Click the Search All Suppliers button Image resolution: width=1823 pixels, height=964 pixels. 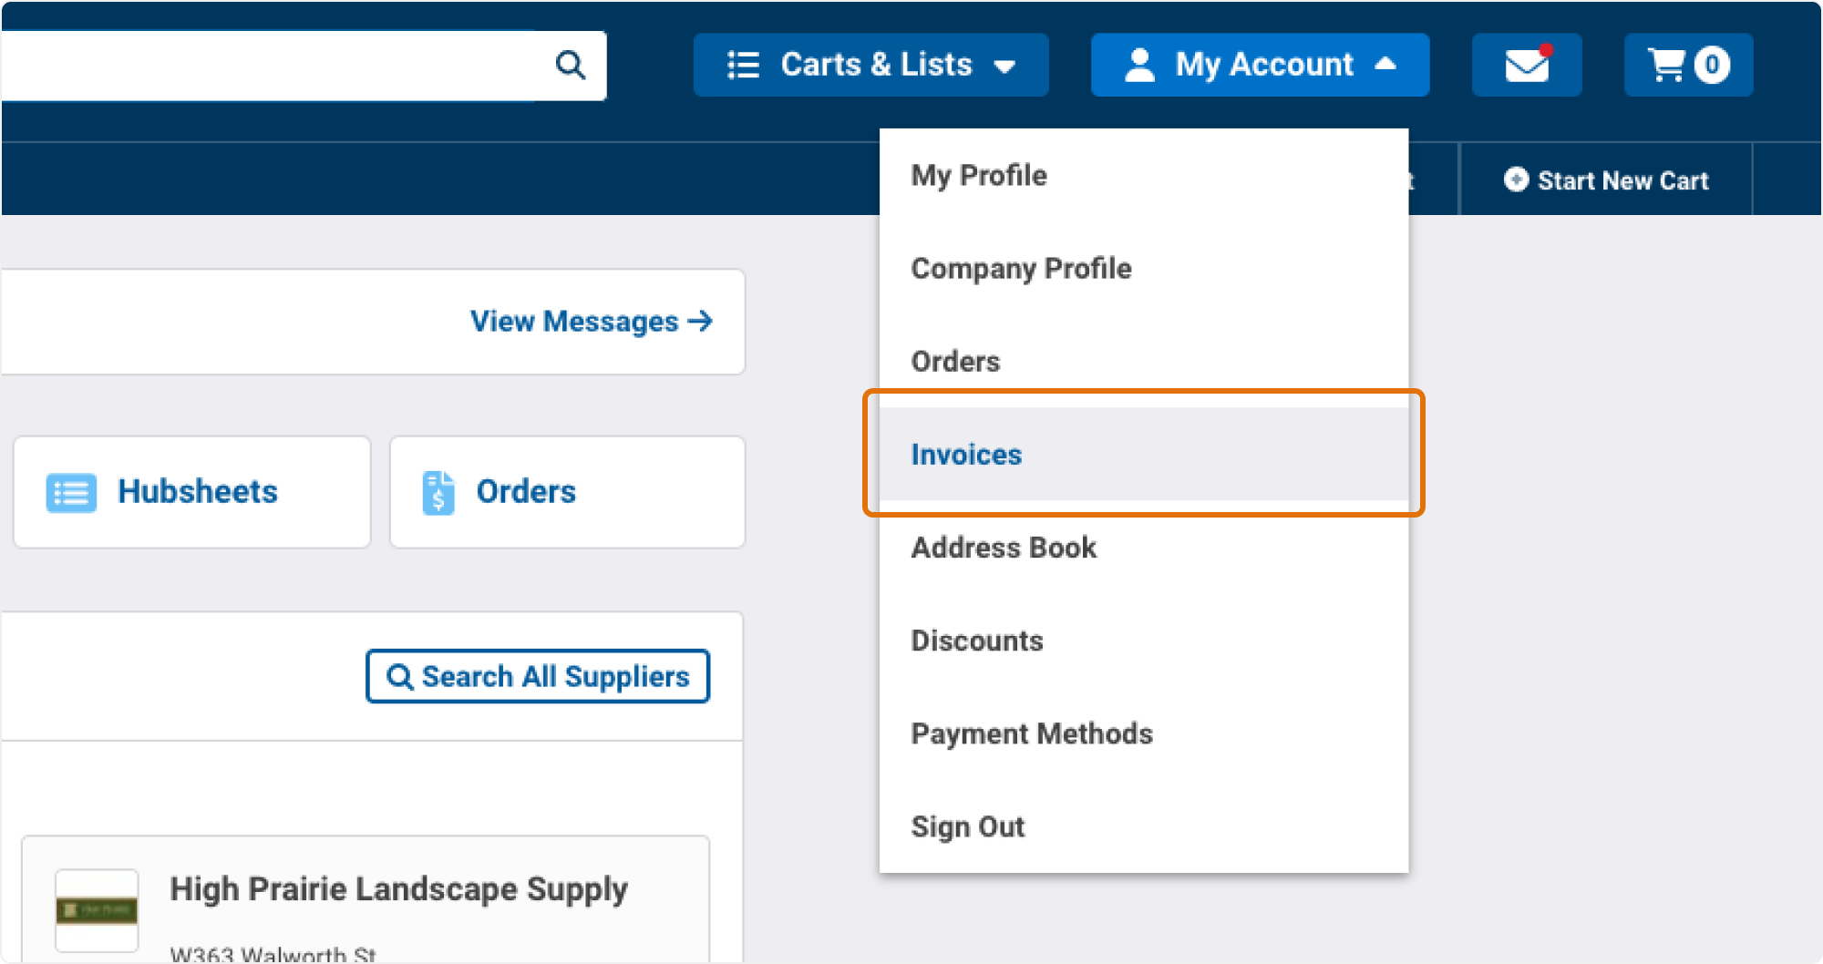pos(538,676)
